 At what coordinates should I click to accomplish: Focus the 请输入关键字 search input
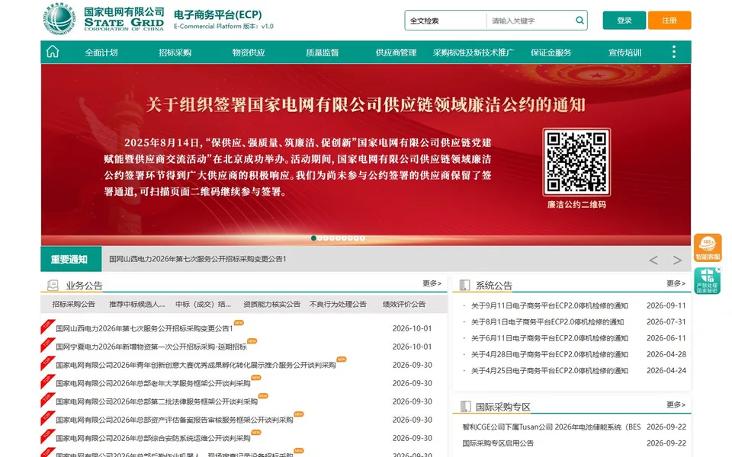[x=531, y=21]
